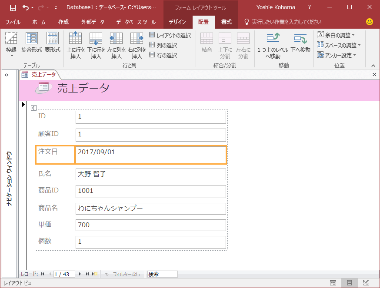Click the Save icon in quick access toolbar
The width and height of the screenshot is (380, 288).
pyautogui.click(x=13, y=7)
